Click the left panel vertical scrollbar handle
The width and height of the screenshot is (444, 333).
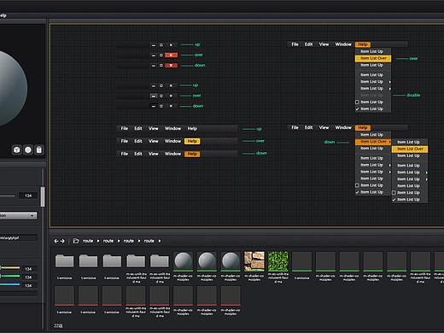[x=43, y=196]
